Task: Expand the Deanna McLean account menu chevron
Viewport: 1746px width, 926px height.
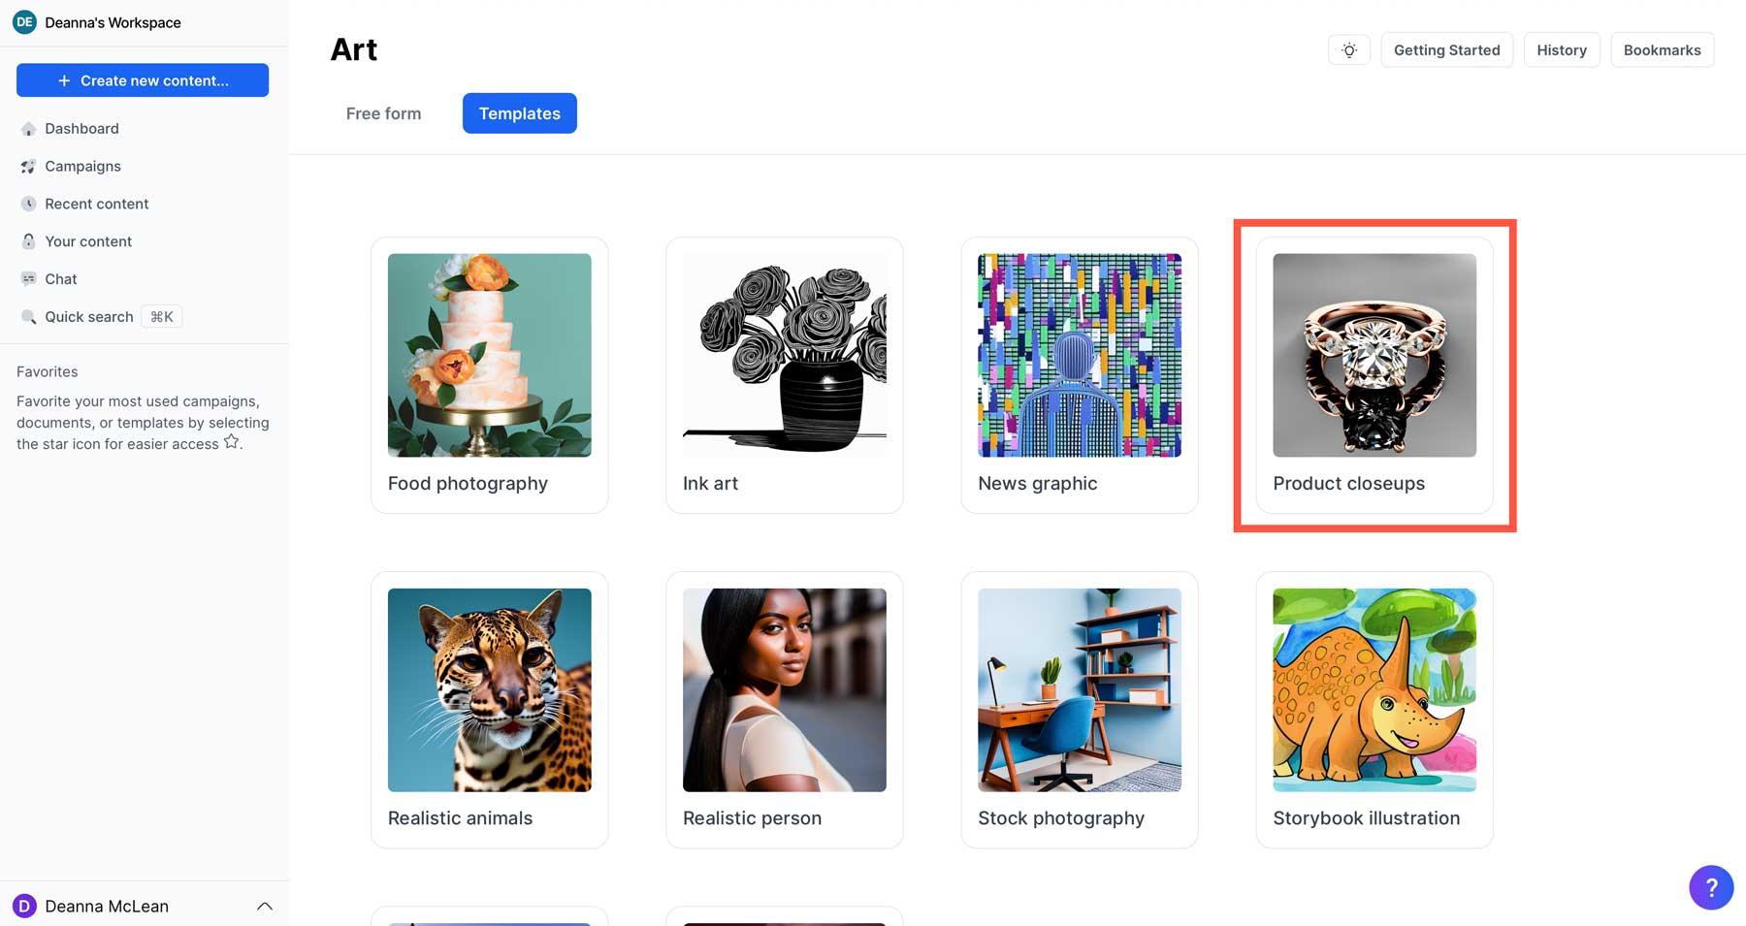Action: point(264,907)
